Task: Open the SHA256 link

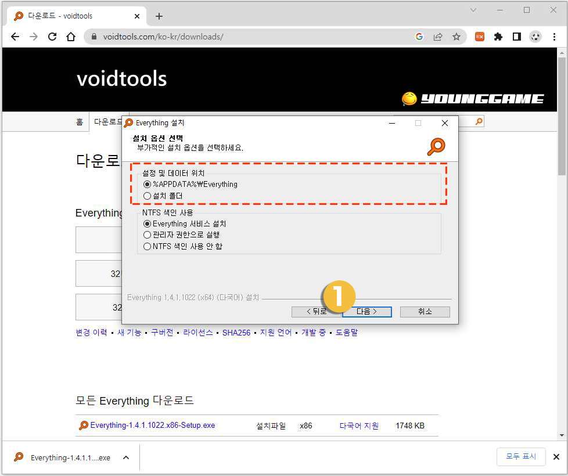Action: click(x=236, y=332)
